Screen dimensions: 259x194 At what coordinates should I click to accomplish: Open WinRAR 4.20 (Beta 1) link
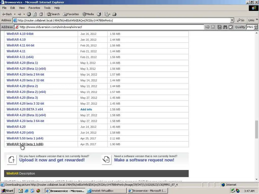[x=22, y=63]
